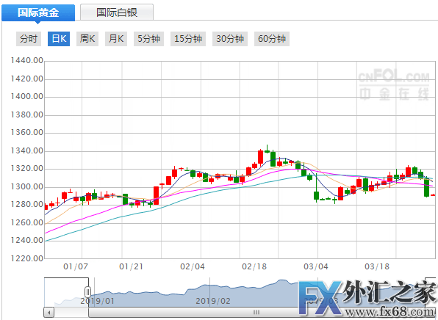This screenshot has height=320, width=438.
Task: Click the 01/21 date axis label
Action: (131, 266)
